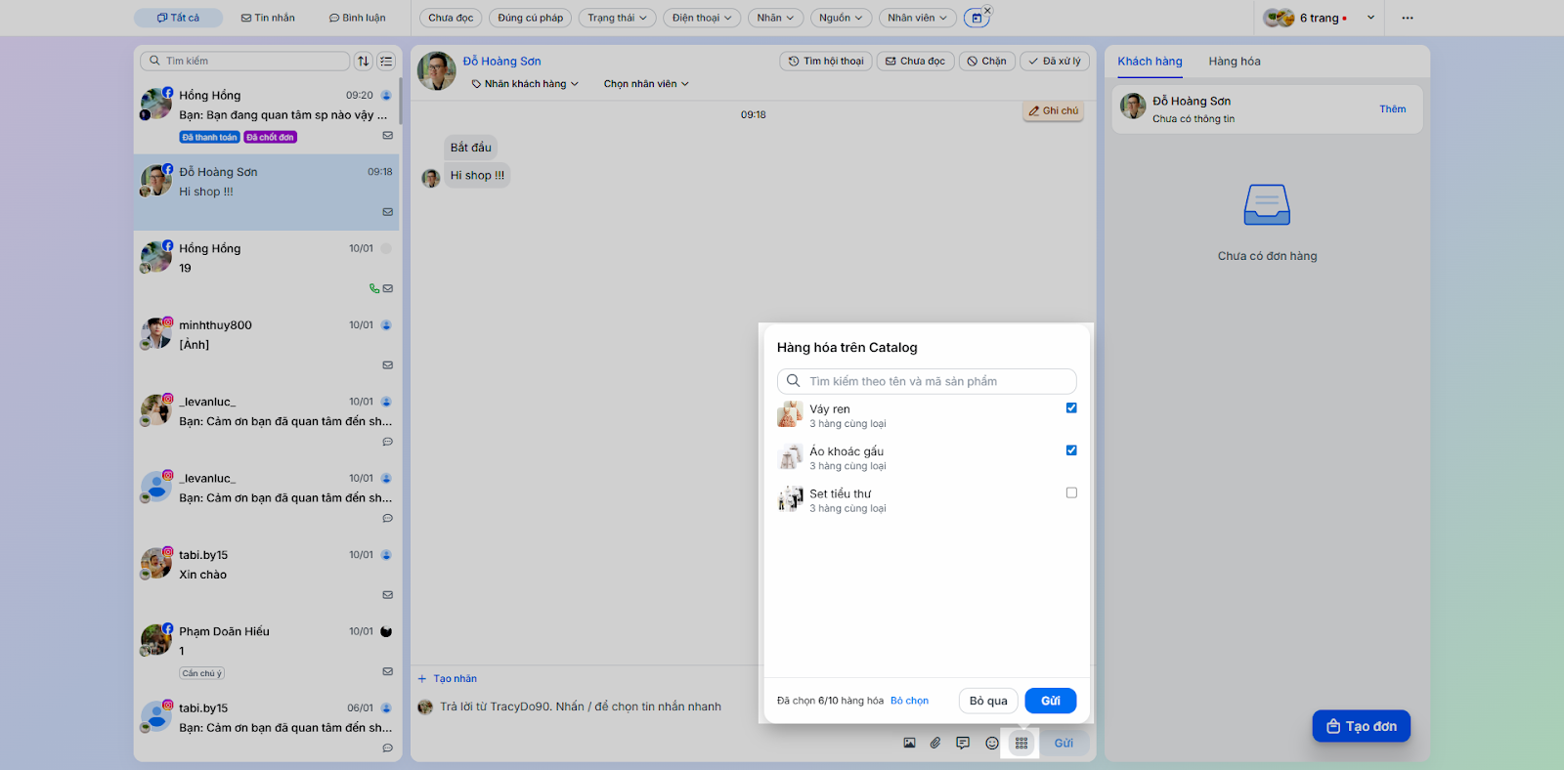The image size is (1564, 770).
Task: Click the comment icon on second _levanluc_ row
Action: coord(388,518)
